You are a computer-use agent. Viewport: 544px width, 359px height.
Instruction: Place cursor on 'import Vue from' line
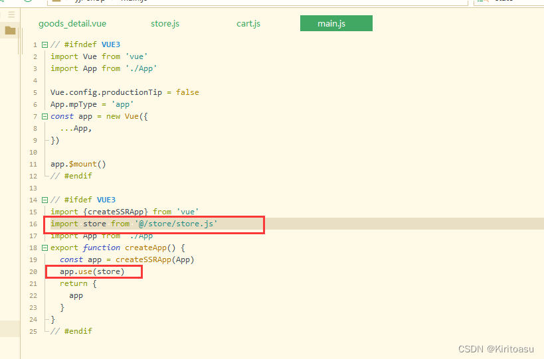click(x=99, y=56)
